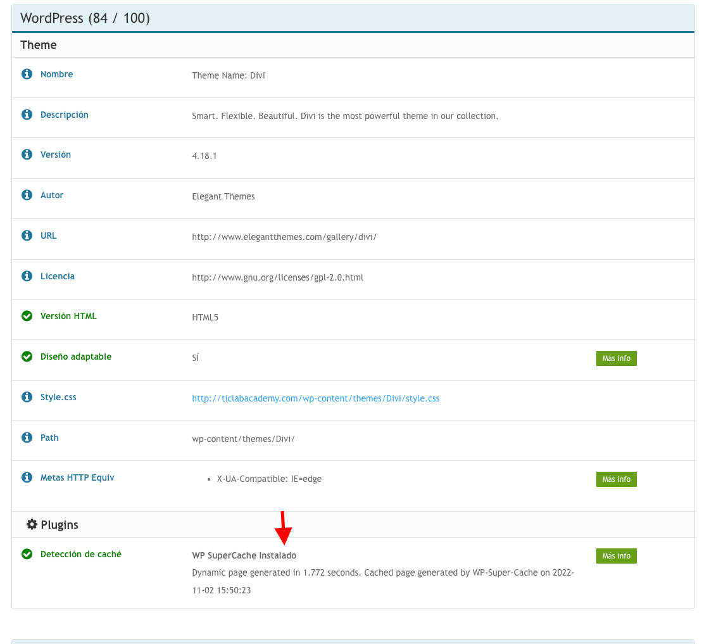Click the Nombre label
This screenshot has width=709, height=644.
(x=56, y=74)
